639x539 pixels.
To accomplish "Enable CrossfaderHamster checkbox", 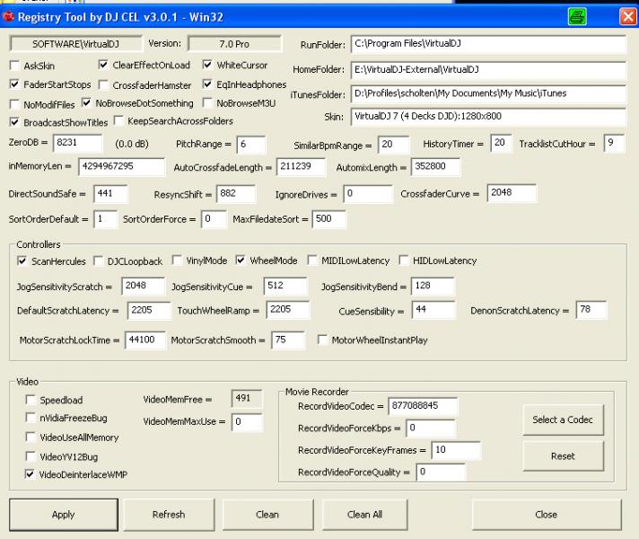I will click(x=103, y=84).
